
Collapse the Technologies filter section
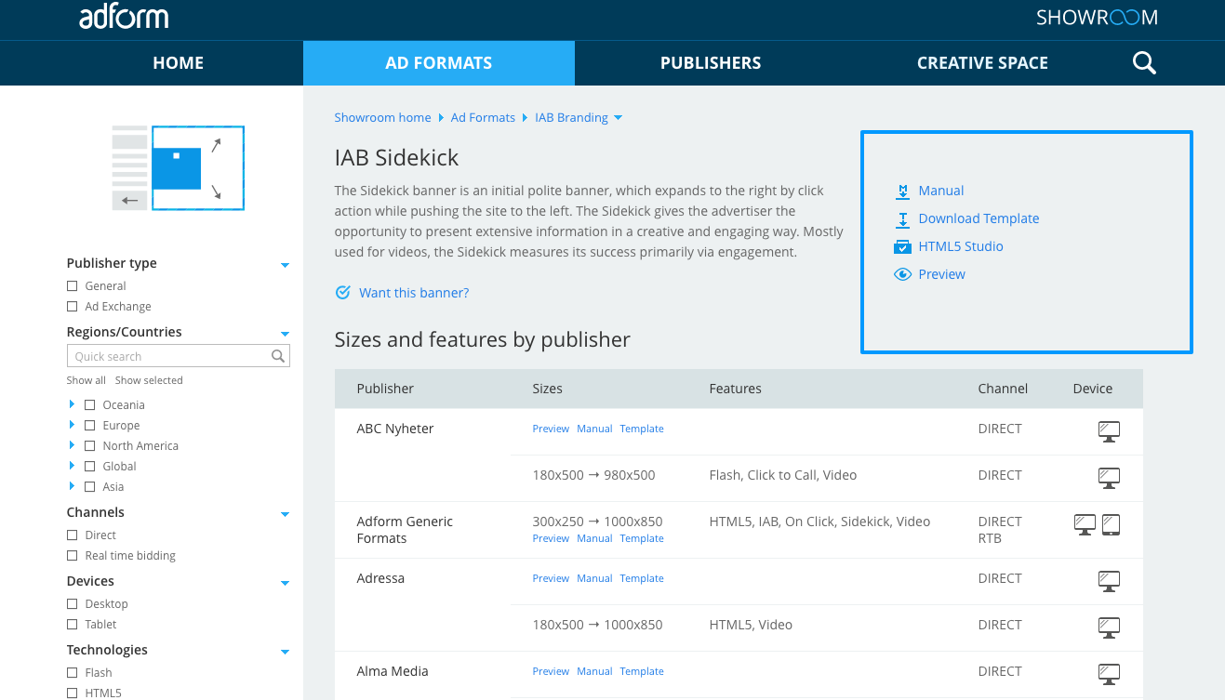click(286, 652)
